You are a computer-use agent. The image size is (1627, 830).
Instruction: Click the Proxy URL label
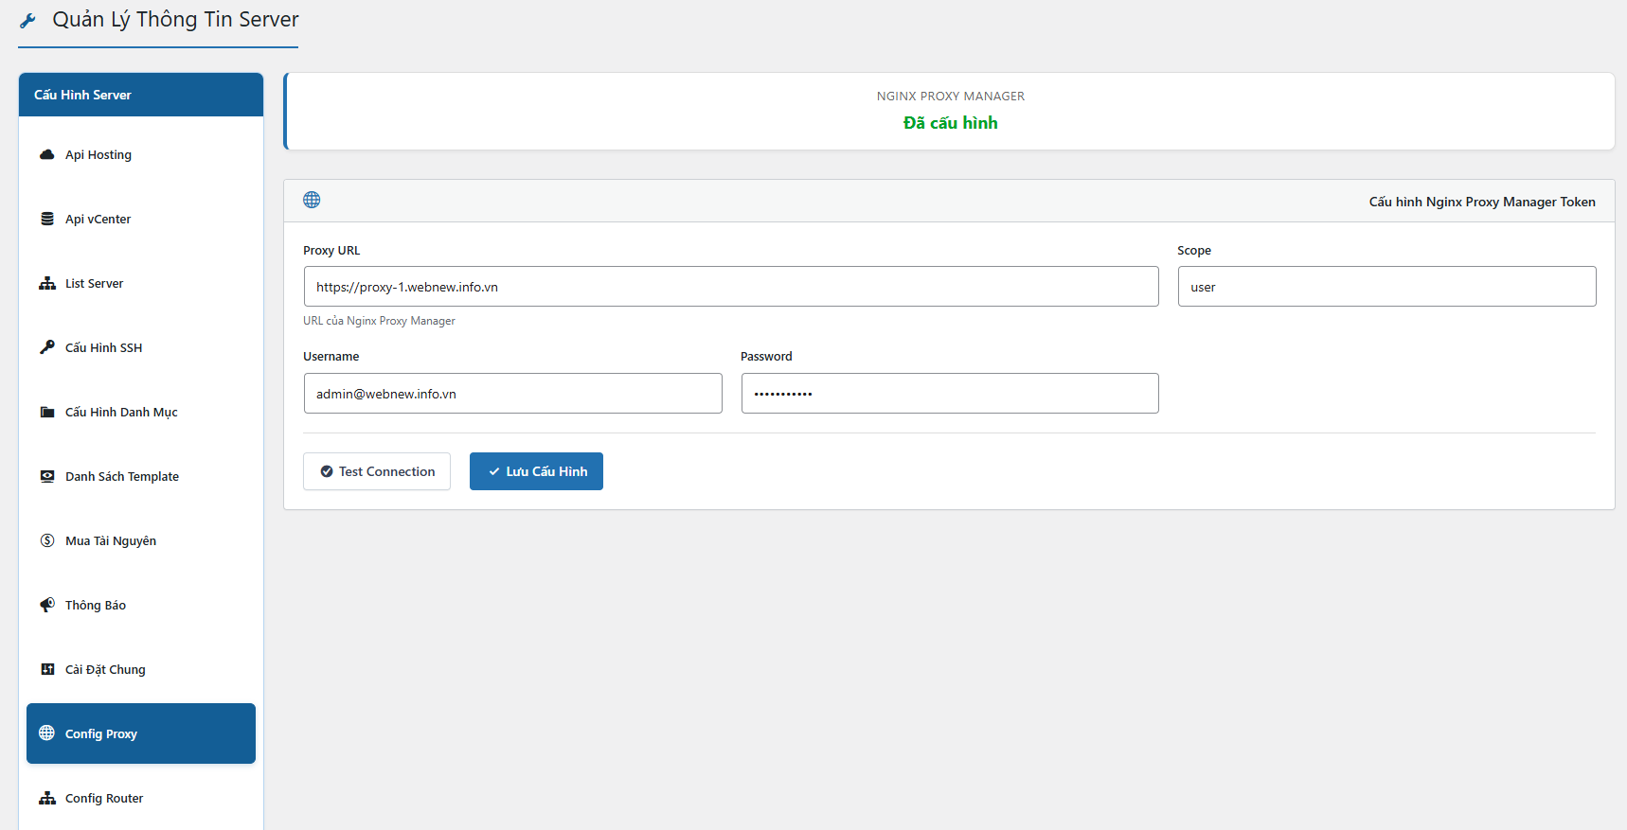(331, 251)
